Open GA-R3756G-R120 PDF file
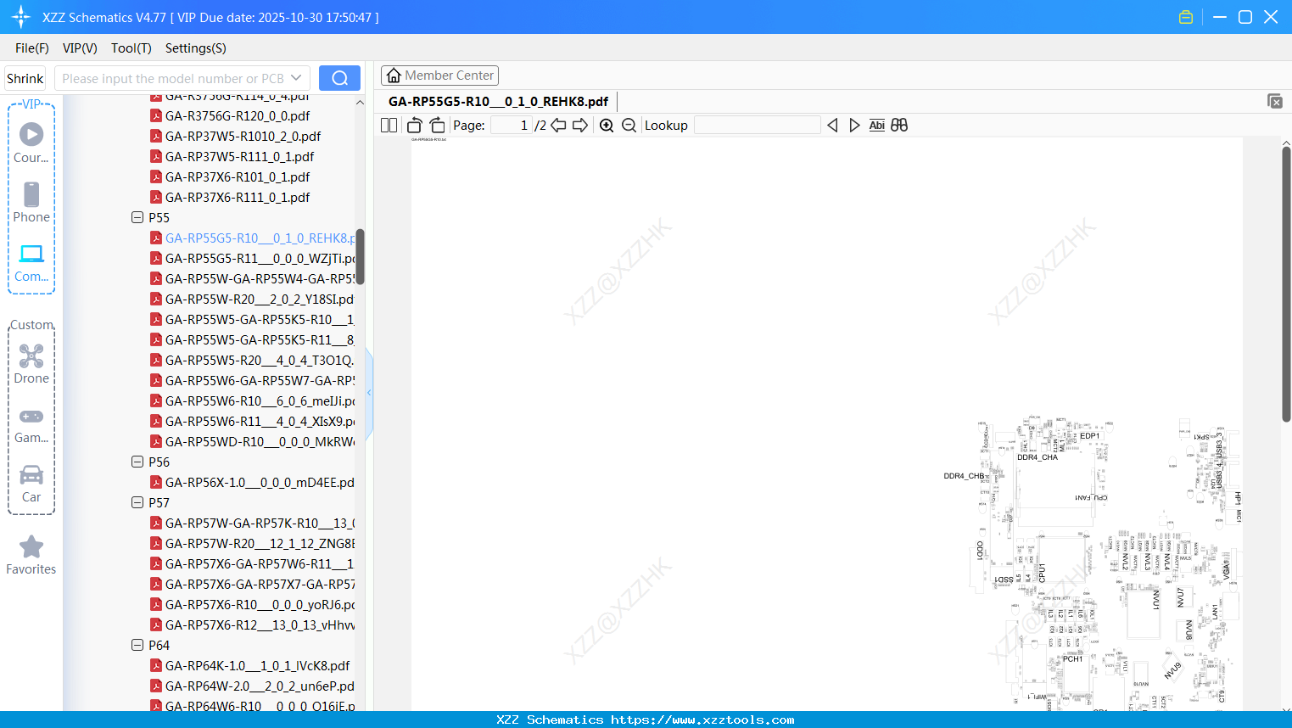Image resolution: width=1292 pixels, height=728 pixels. coord(238,115)
